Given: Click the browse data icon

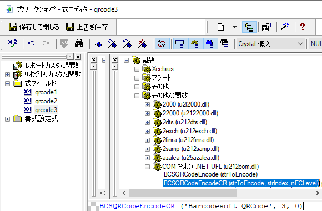Looking at the screenshot, I should tap(64, 43).
